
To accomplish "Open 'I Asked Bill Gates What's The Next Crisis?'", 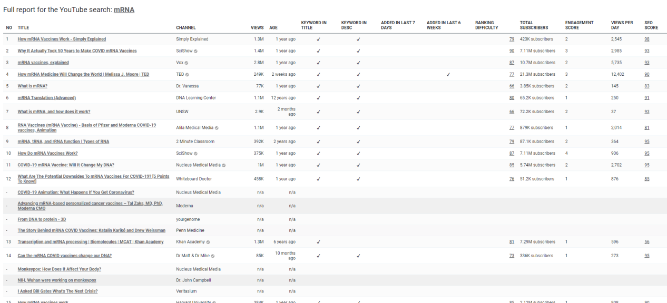I will pos(58,291).
